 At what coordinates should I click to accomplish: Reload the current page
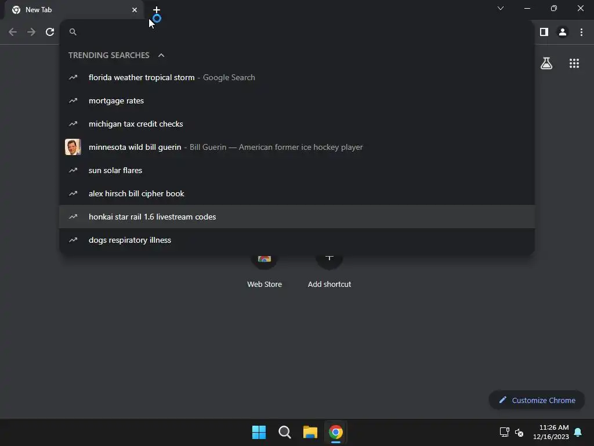click(50, 32)
